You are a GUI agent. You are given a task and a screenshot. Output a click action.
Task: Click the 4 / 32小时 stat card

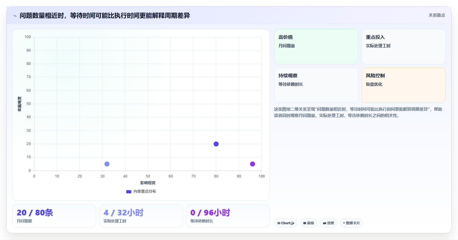point(141,216)
